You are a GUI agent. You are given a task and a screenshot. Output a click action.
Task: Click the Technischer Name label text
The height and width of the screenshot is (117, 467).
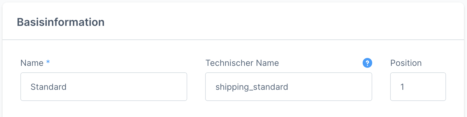[x=242, y=63]
